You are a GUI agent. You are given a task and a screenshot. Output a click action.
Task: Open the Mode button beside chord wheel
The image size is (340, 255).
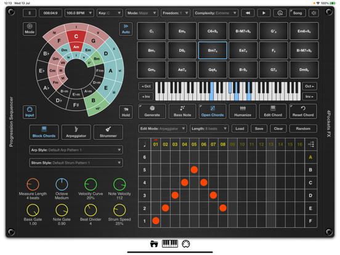(30, 29)
